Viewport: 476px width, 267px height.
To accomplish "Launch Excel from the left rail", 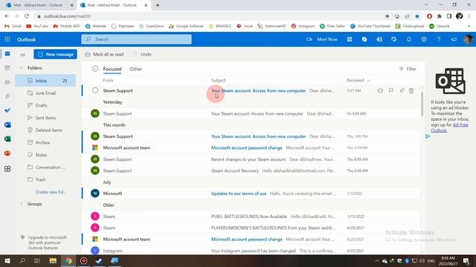I will pyautogui.click(x=7, y=139).
